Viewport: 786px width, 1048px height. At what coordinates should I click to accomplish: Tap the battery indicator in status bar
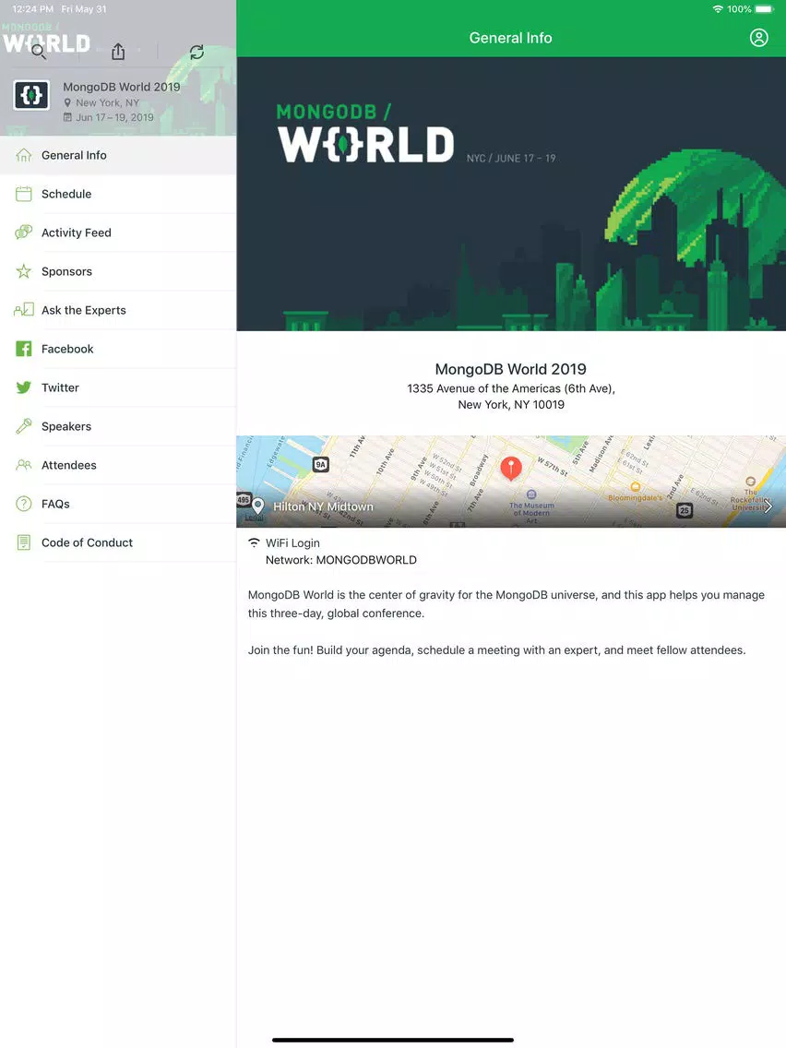[x=764, y=9]
